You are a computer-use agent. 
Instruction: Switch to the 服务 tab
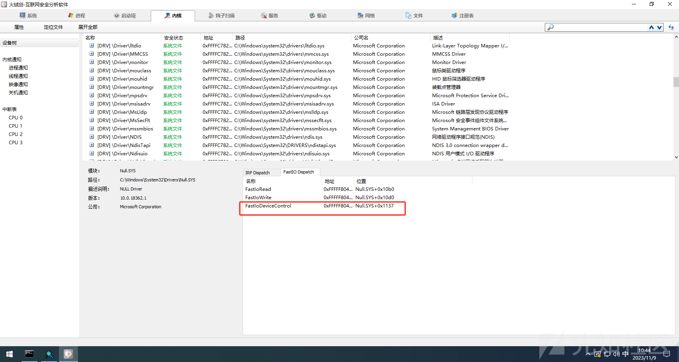269,16
